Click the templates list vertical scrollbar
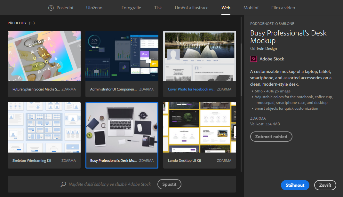This screenshot has width=343, height=197. pyautogui.click(x=241, y=70)
